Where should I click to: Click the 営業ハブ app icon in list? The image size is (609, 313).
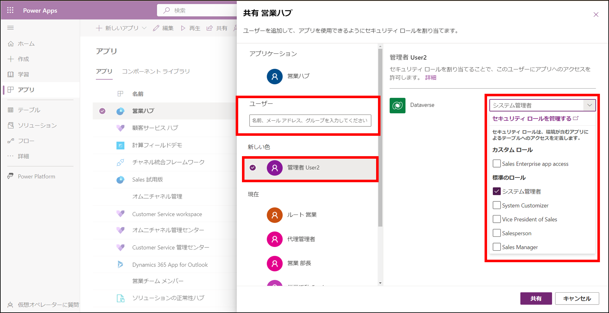click(x=120, y=111)
